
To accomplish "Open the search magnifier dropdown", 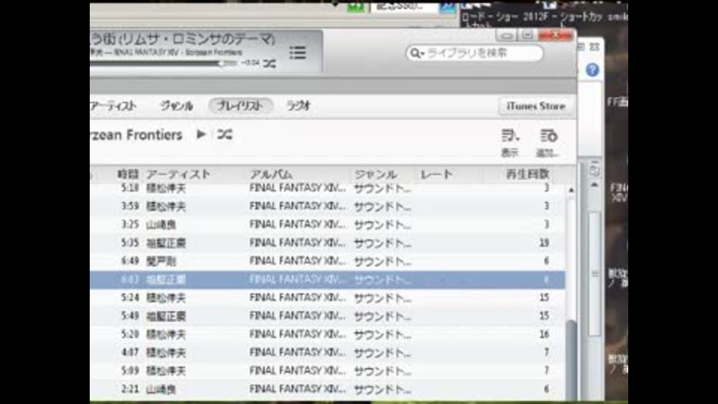I will click(417, 53).
